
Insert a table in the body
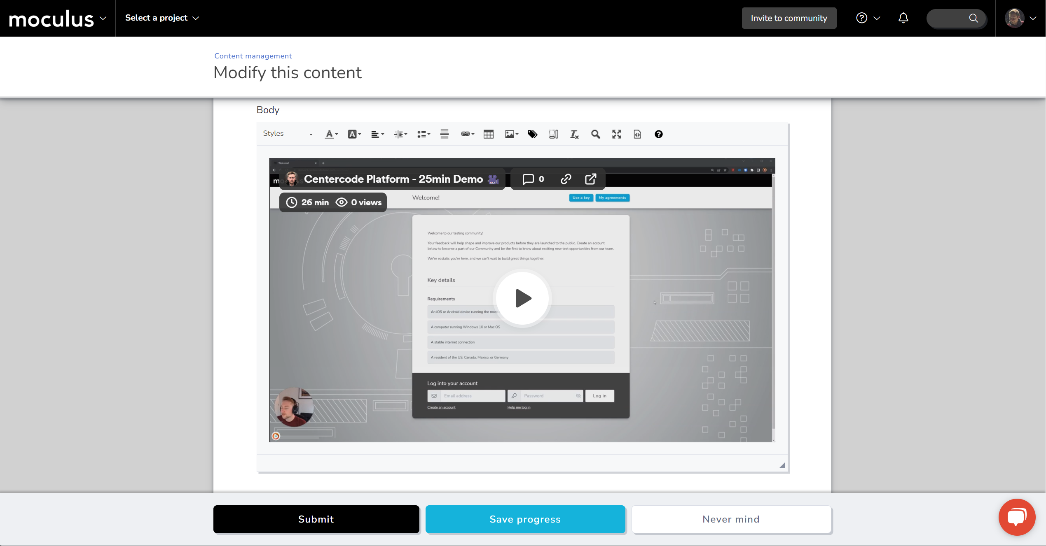pyautogui.click(x=489, y=134)
